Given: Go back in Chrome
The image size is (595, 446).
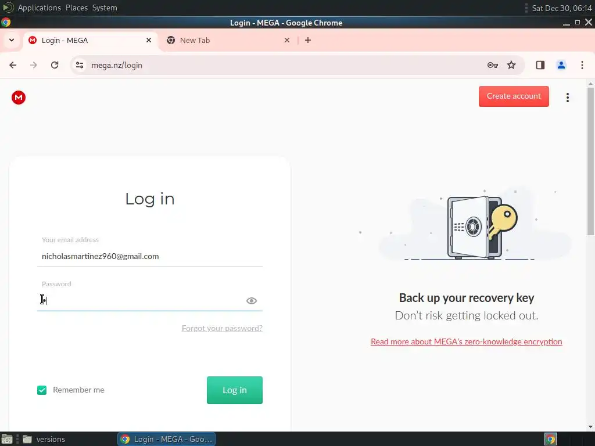Looking at the screenshot, I should pyautogui.click(x=13, y=65).
